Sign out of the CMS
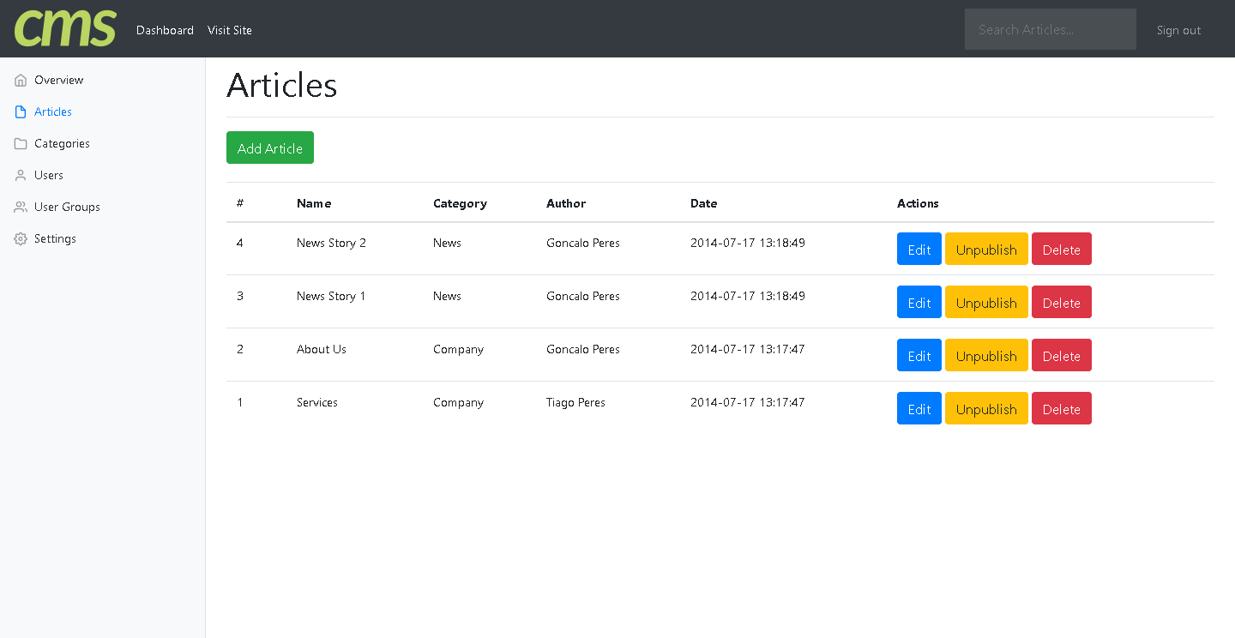The height and width of the screenshot is (638, 1235). pos(1178,30)
